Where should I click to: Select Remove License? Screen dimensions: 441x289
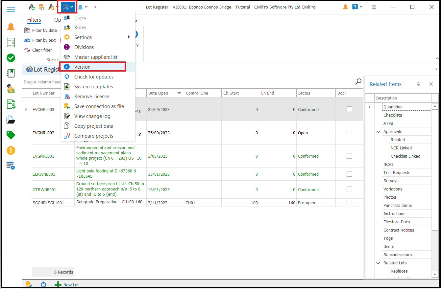98,97
